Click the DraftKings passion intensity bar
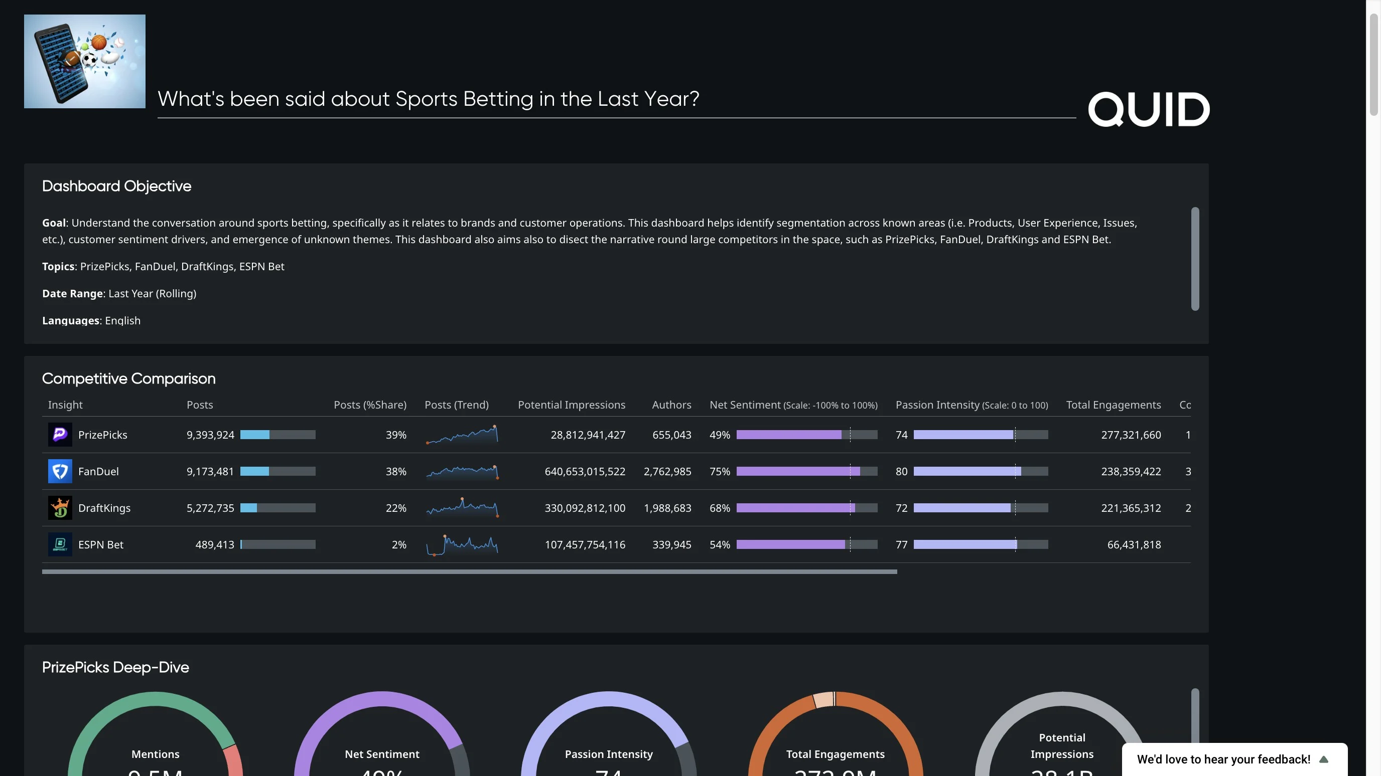Screen dimensions: 1381x776 [981, 508]
